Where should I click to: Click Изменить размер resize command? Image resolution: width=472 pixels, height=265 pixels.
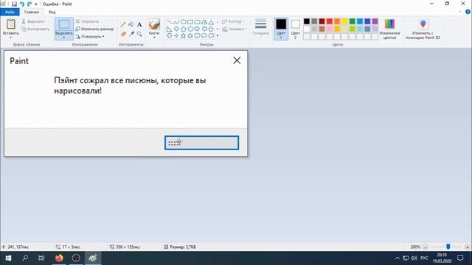[x=94, y=29]
